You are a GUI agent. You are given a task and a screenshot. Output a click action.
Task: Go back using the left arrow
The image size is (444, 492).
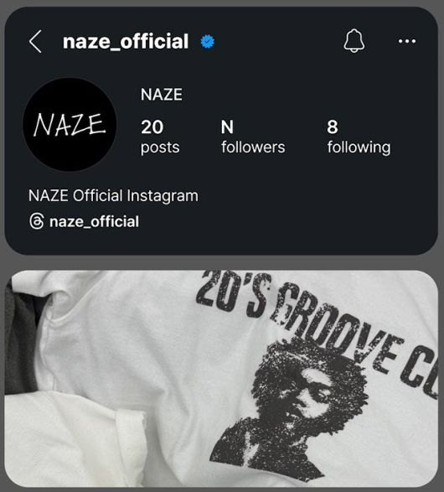click(x=35, y=41)
